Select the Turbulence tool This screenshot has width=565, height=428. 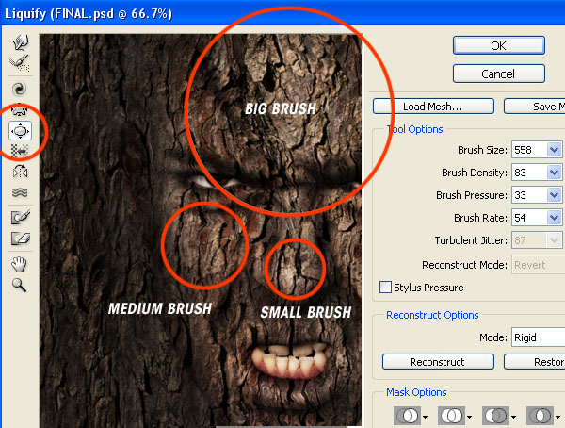pyautogui.click(x=18, y=192)
